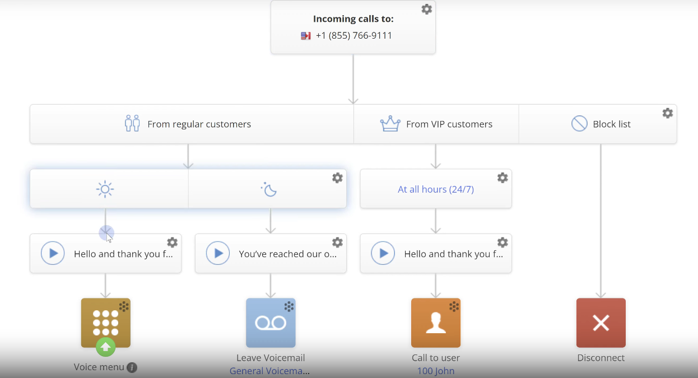
Task: Open the 100 John user link
Action: coord(436,371)
